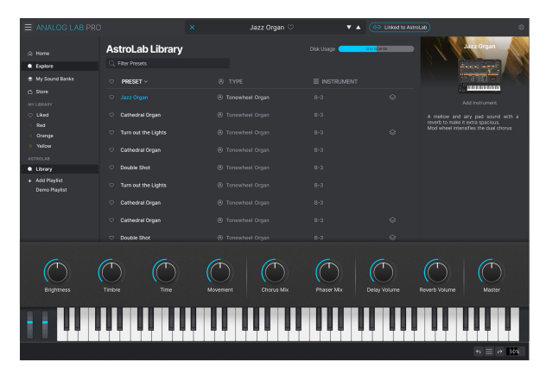Screen dimensions: 546x374
Task: Click the Time knob
Action: (x=166, y=272)
